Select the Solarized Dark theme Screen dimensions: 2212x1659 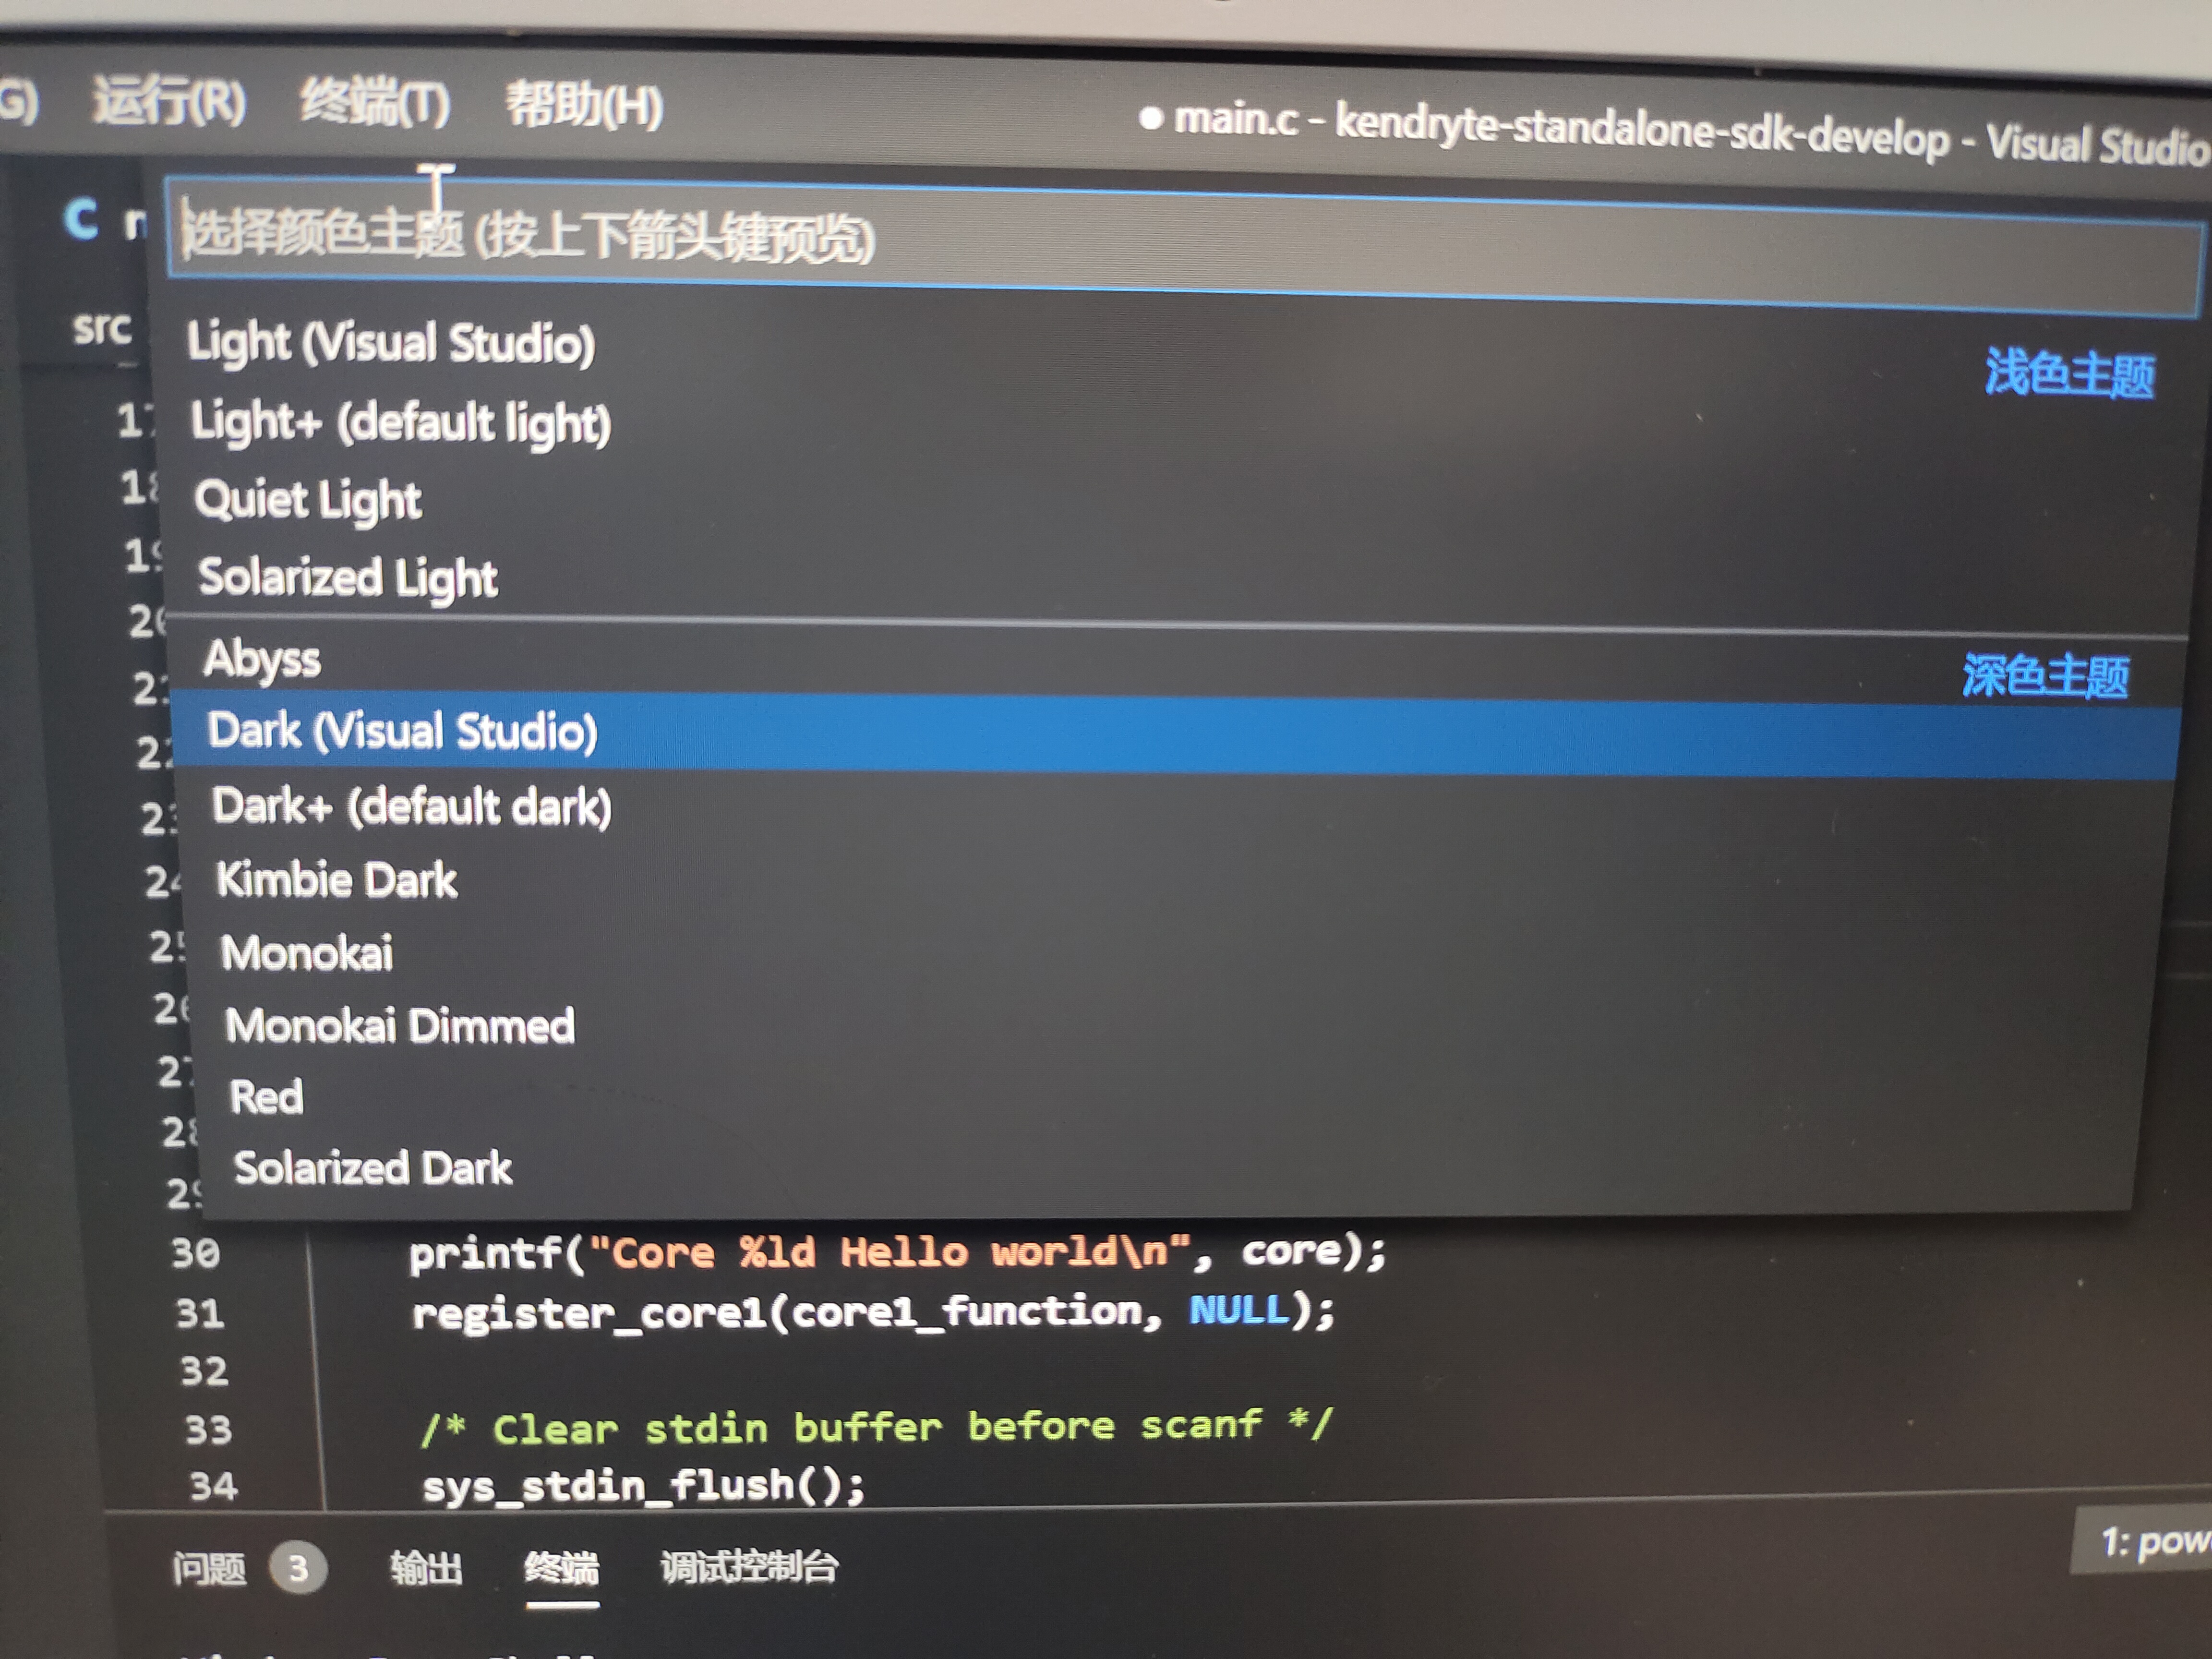(372, 1168)
